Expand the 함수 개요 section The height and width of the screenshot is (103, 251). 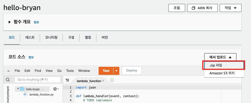pyautogui.click(x=10, y=22)
